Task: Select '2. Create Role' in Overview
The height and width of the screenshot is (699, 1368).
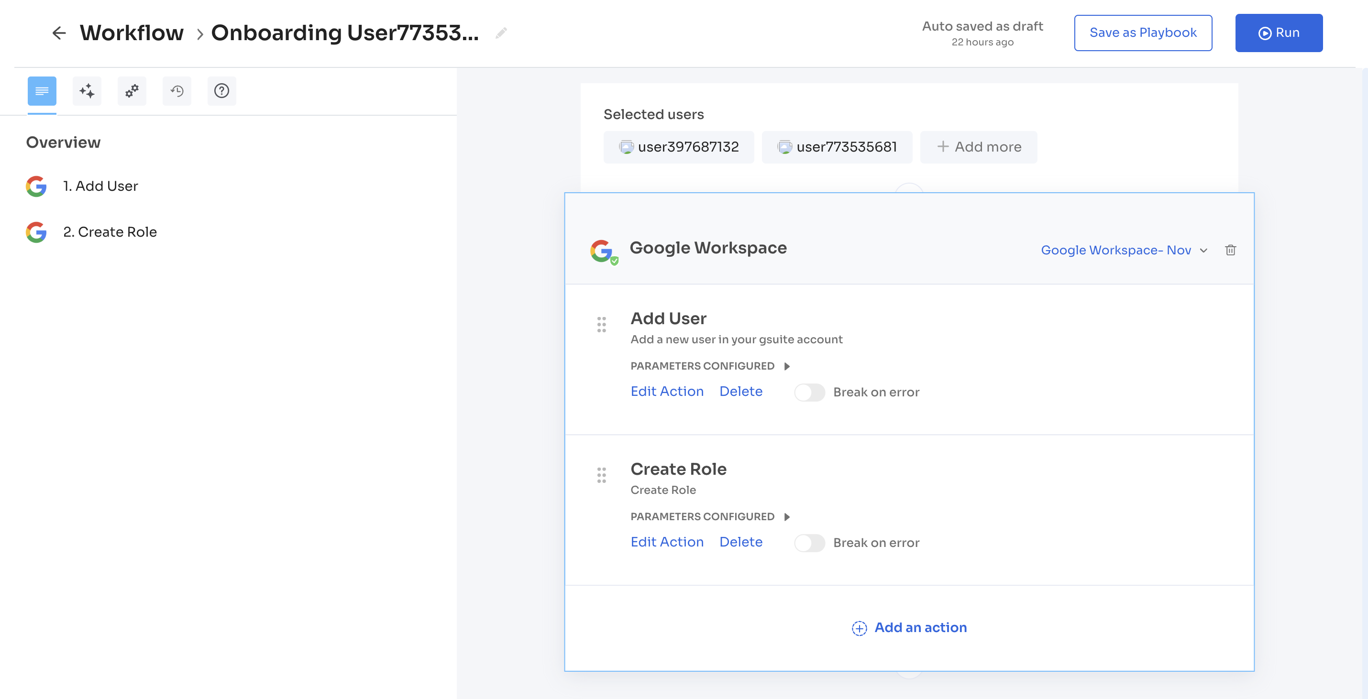Action: tap(110, 232)
